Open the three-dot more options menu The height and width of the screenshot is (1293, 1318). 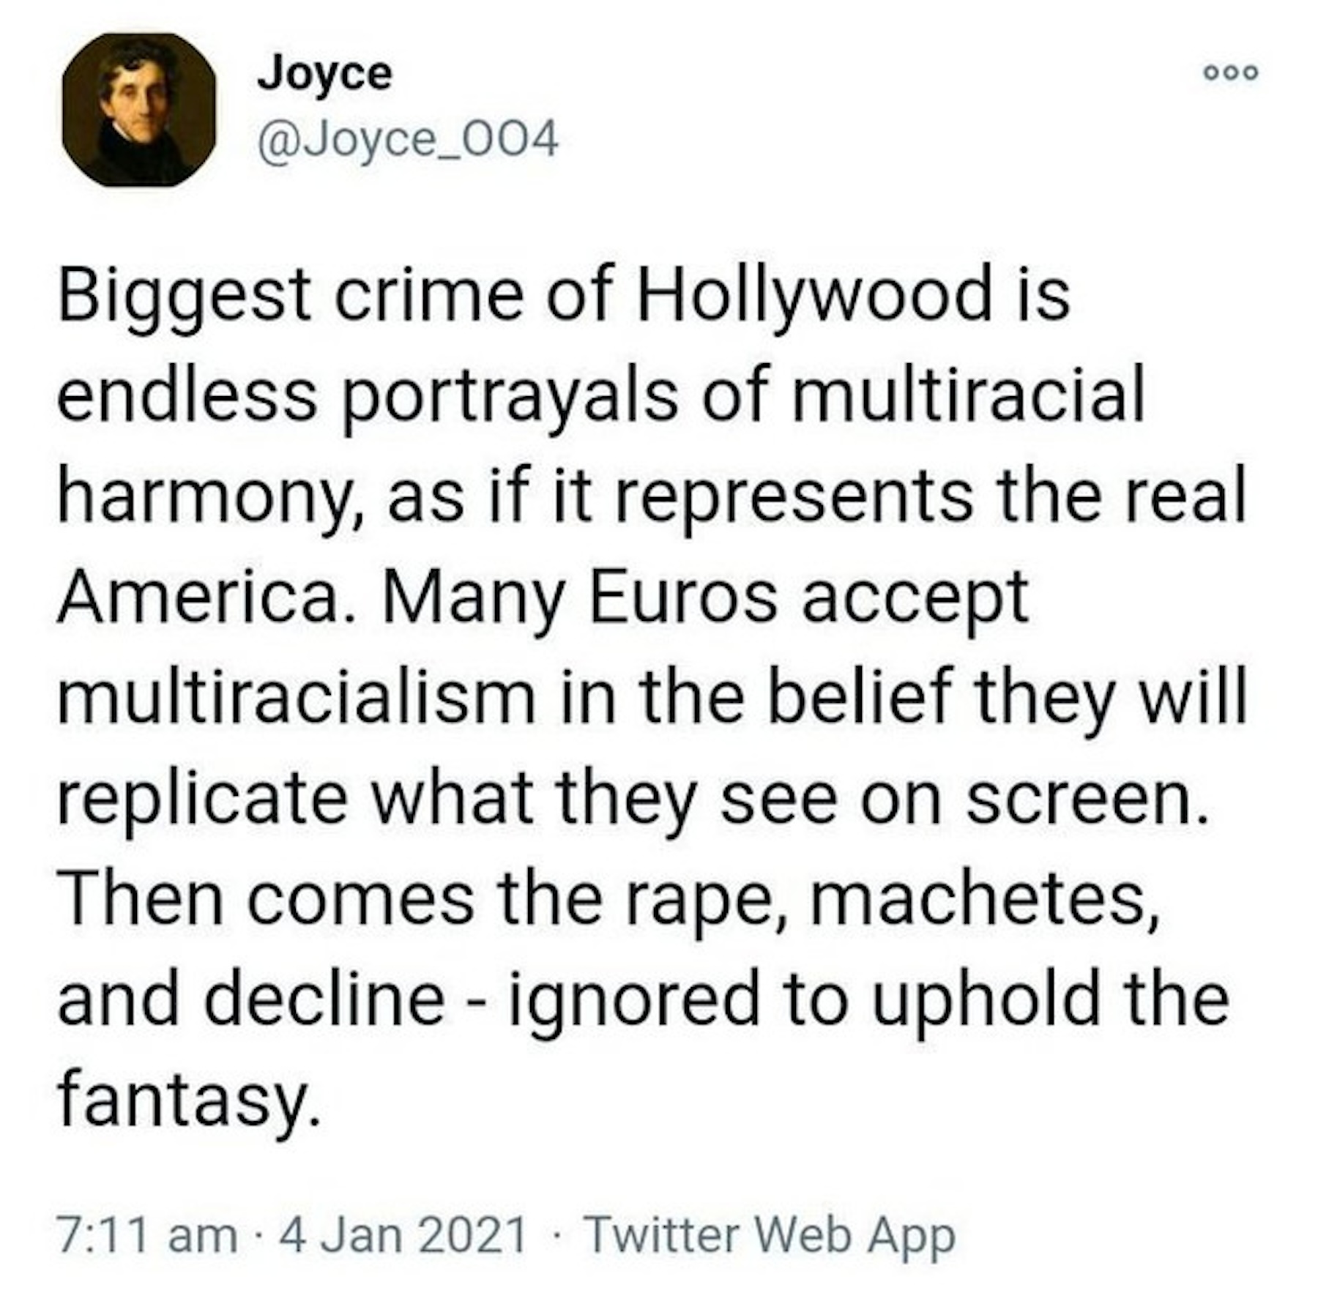(1231, 72)
